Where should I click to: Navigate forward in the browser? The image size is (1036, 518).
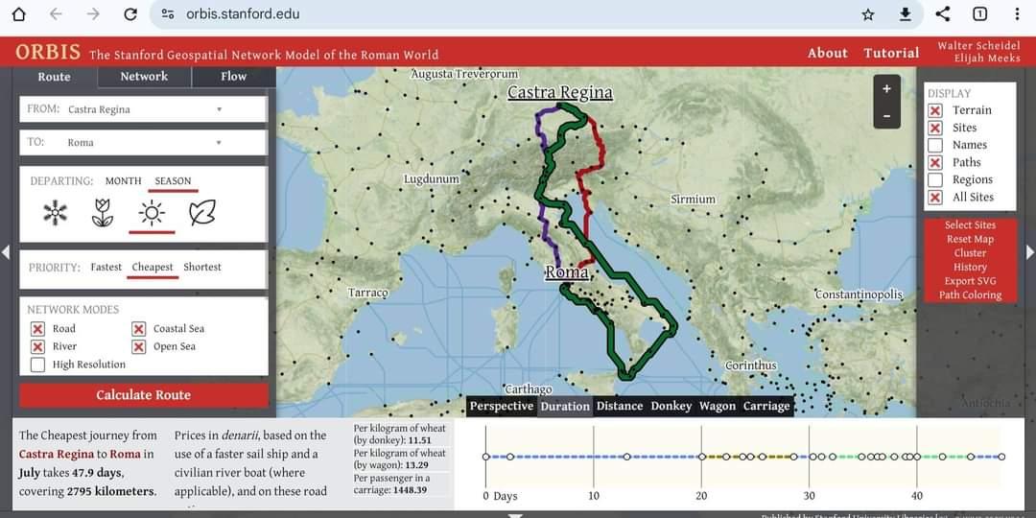tap(93, 13)
